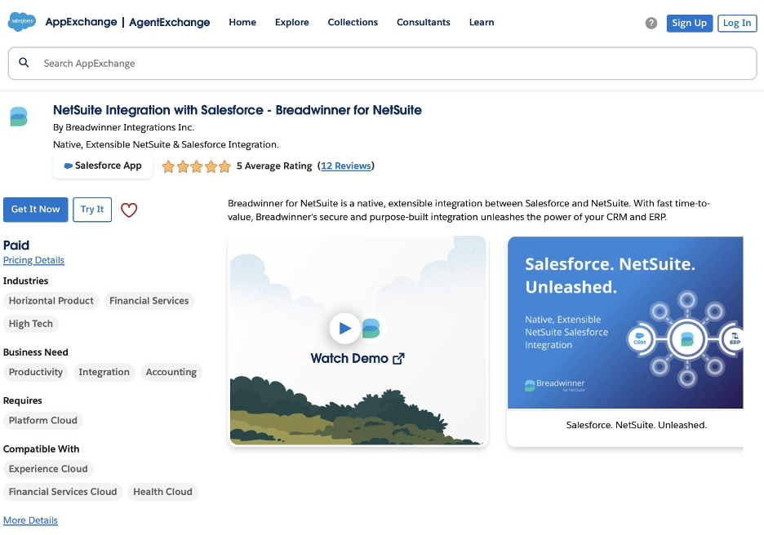Click the Salesforce cloud logo
The width and height of the screenshot is (764, 535).
[21, 22]
